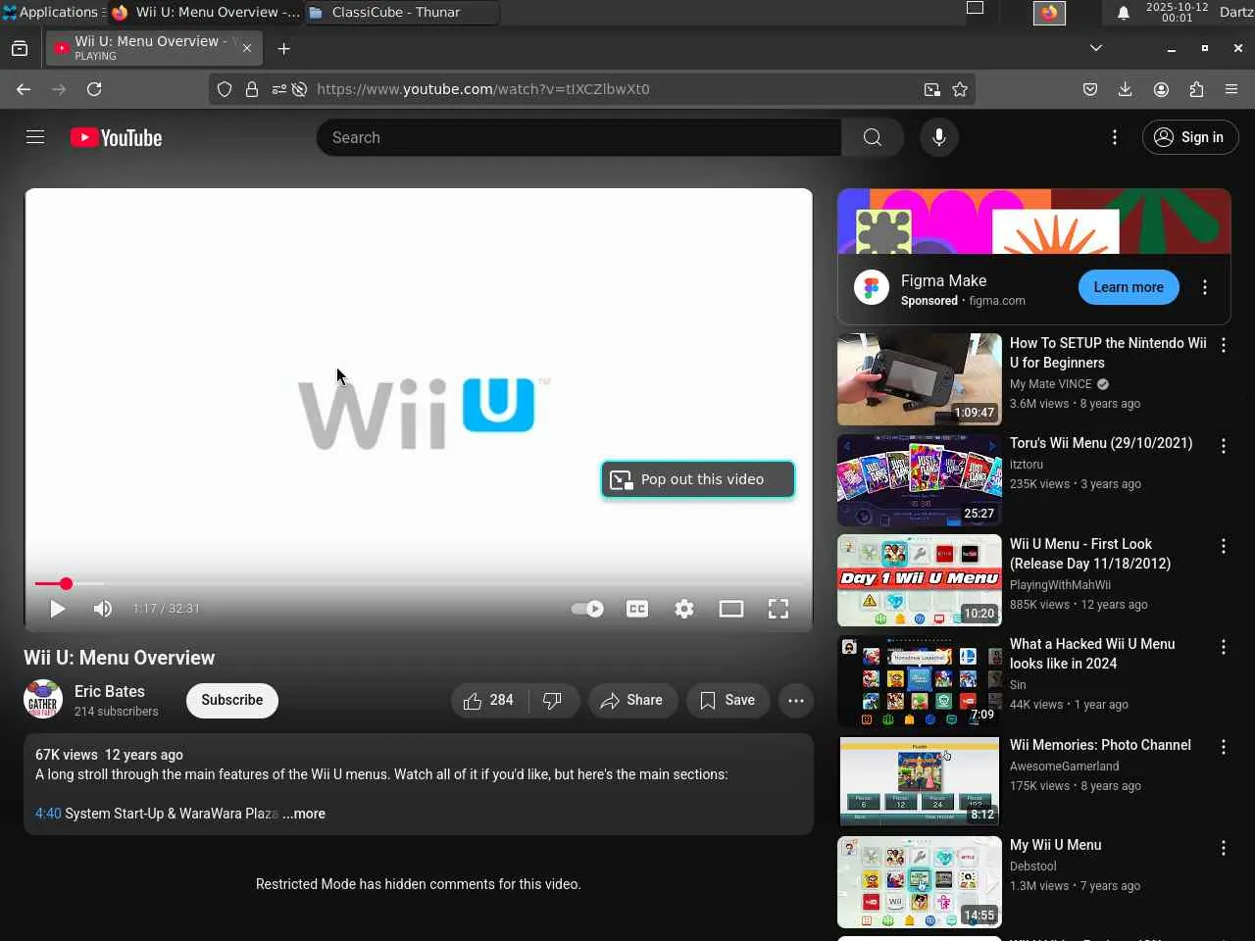Jump to the 4:40 timestamp
This screenshot has height=941, width=1255.
[x=48, y=814]
